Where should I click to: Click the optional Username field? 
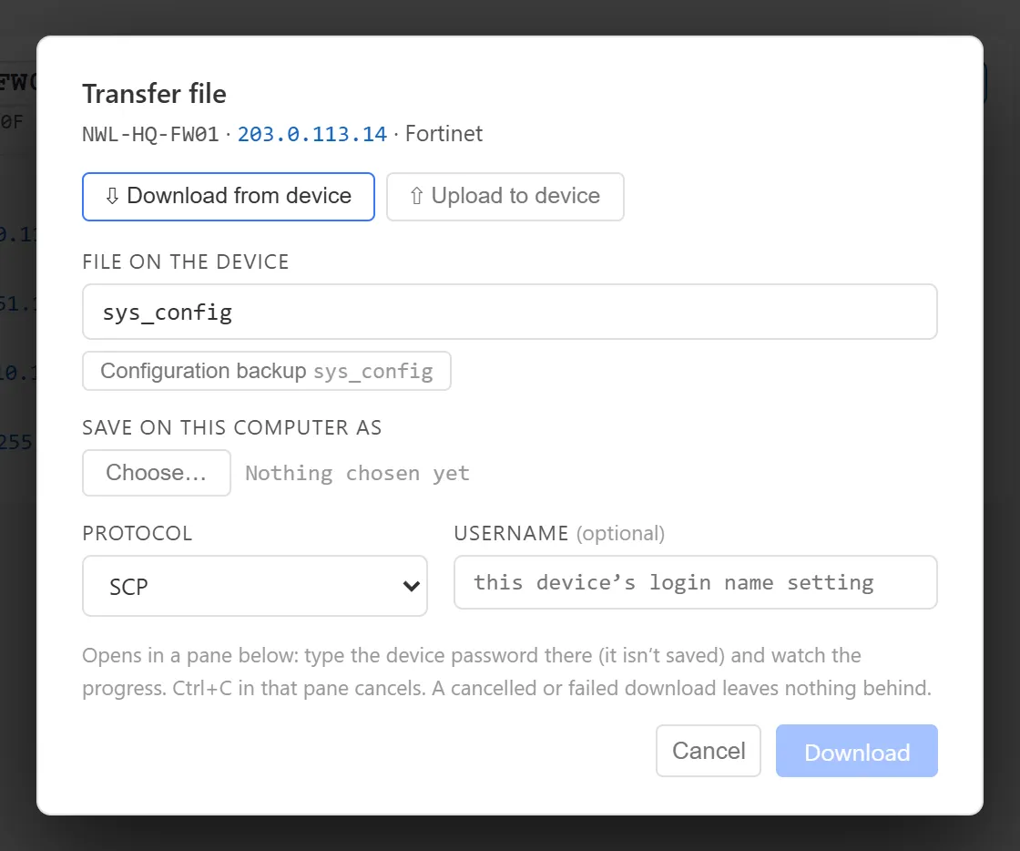tap(696, 582)
